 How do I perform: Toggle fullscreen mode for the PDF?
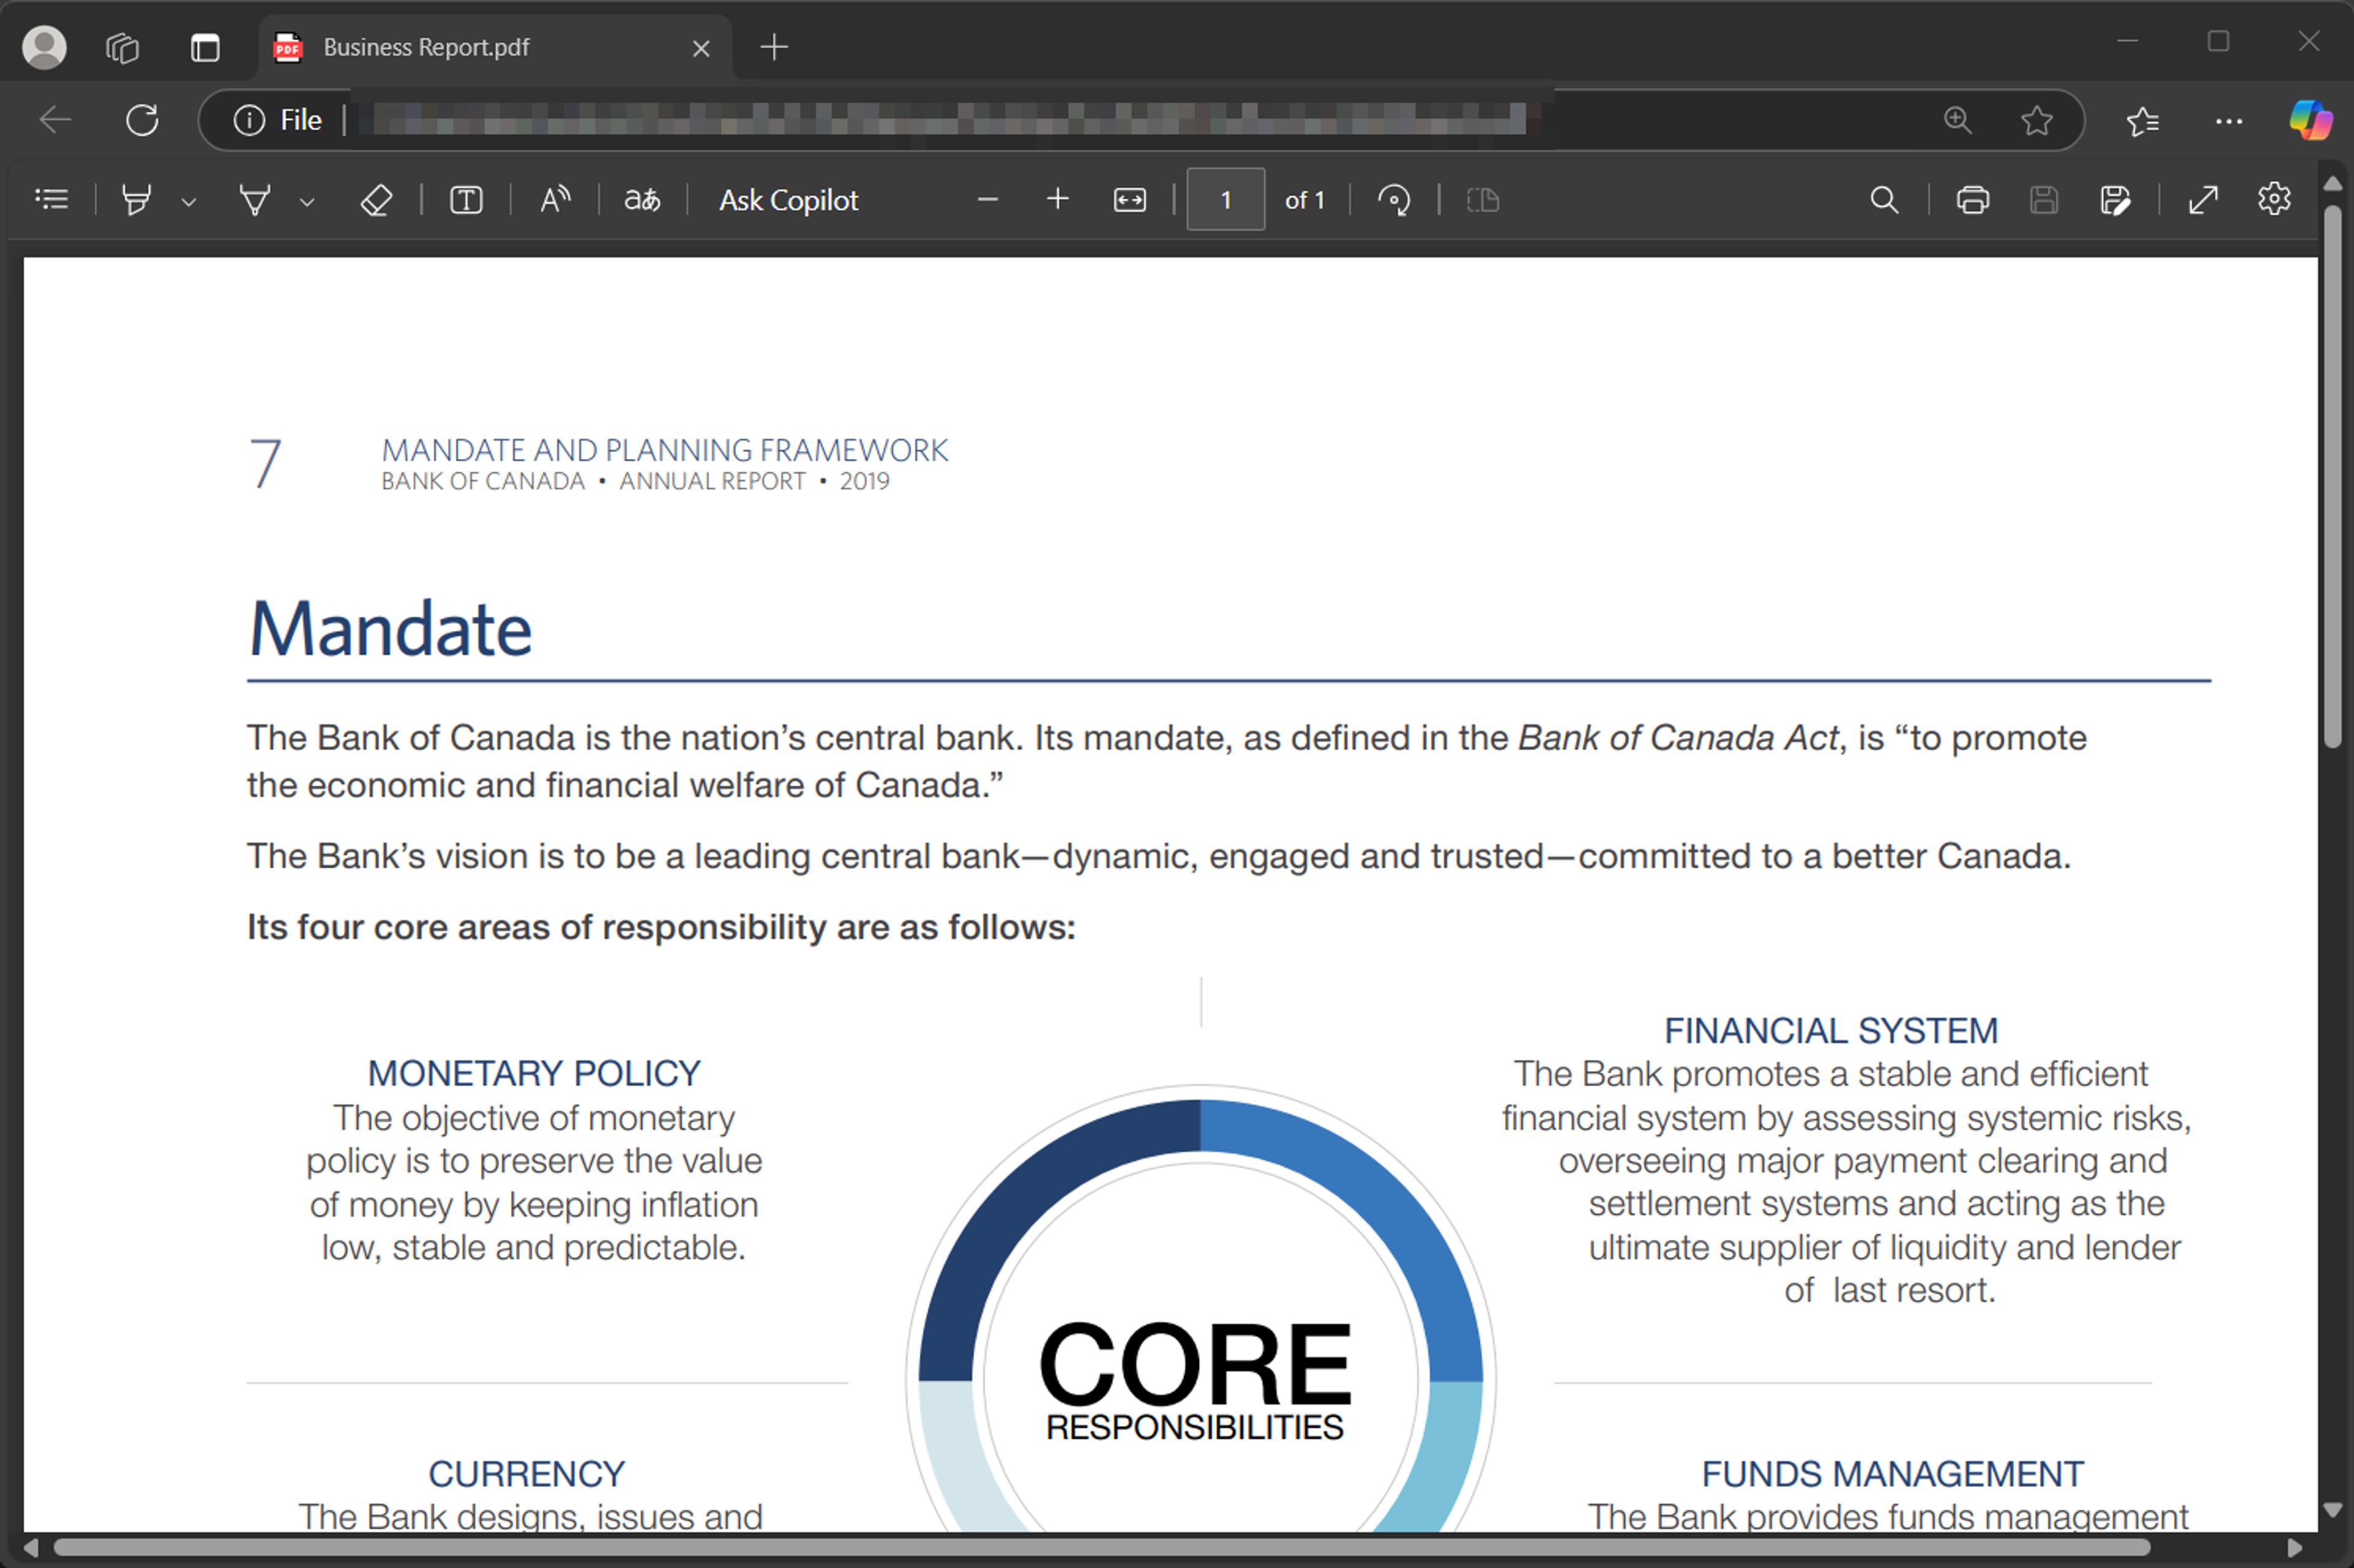point(2203,200)
